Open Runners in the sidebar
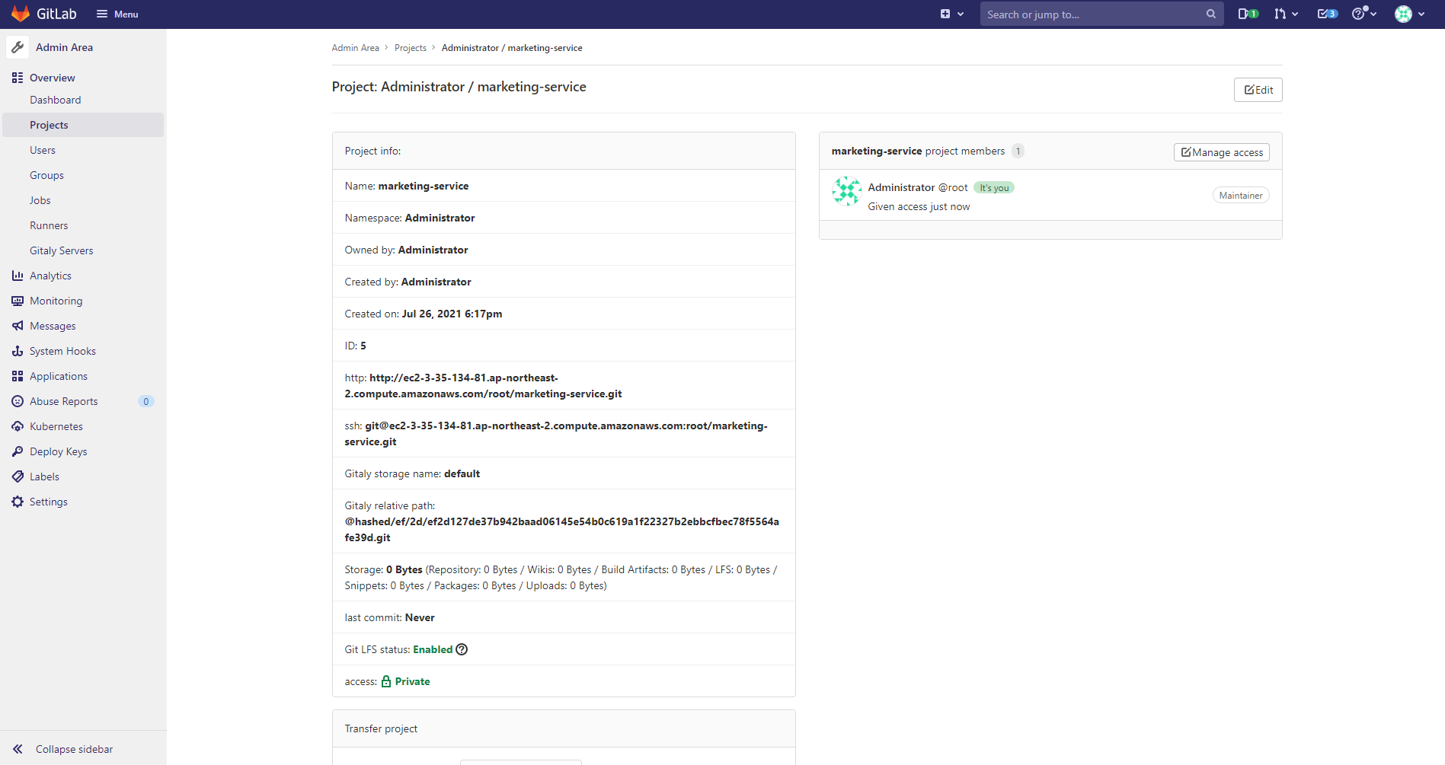The height and width of the screenshot is (765, 1445). [49, 225]
